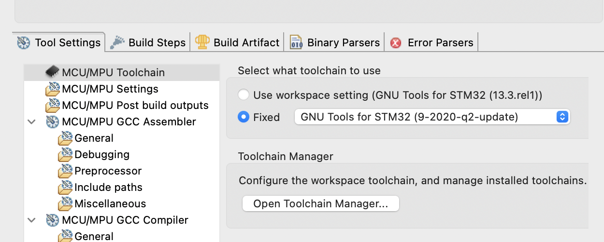
Task: Select Debugging under GCC Assembler
Action: 102,155
